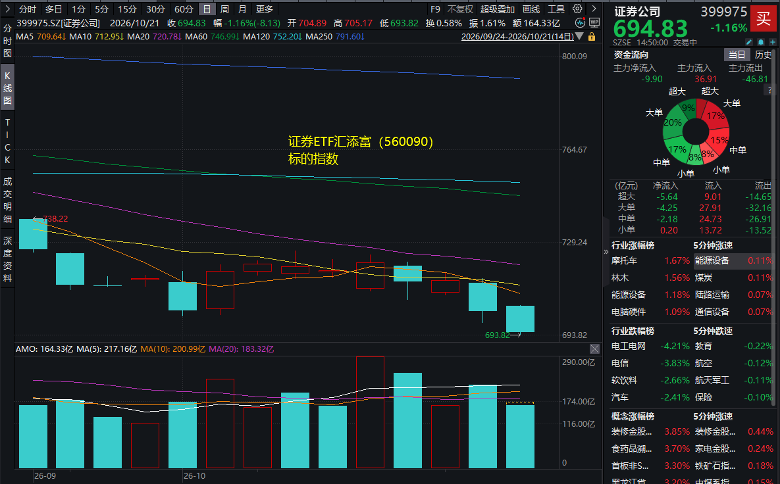The height and width of the screenshot is (484, 780).
Task: Select the 日 daily K-line tab
Action: [x=207, y=9]
